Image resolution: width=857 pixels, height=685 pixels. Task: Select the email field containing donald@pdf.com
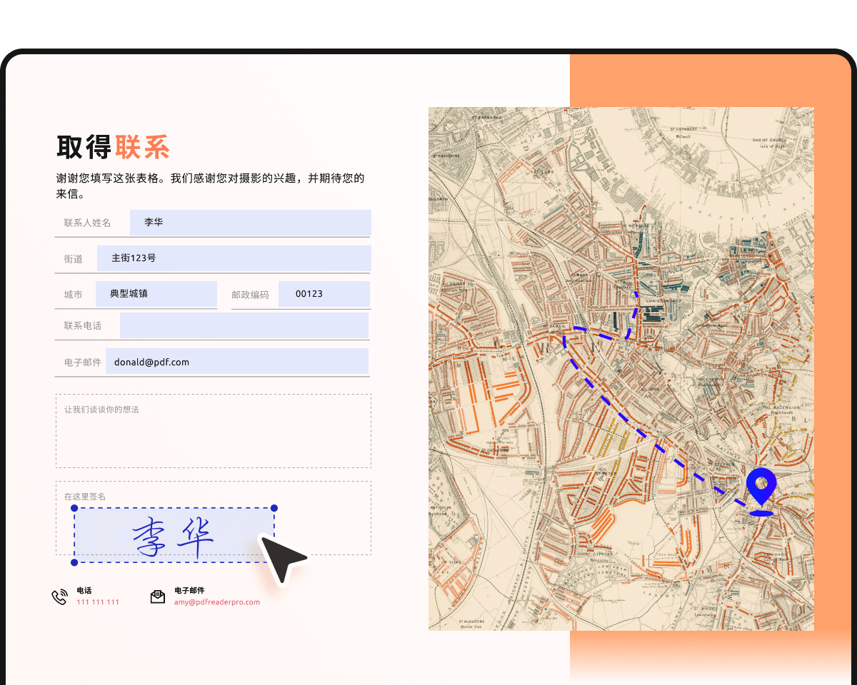coord(237,362)
